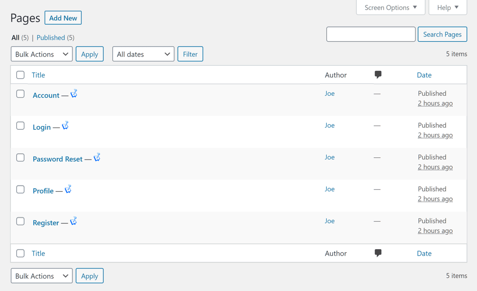Open author Joe's pages via link

[x=329, y=93]
